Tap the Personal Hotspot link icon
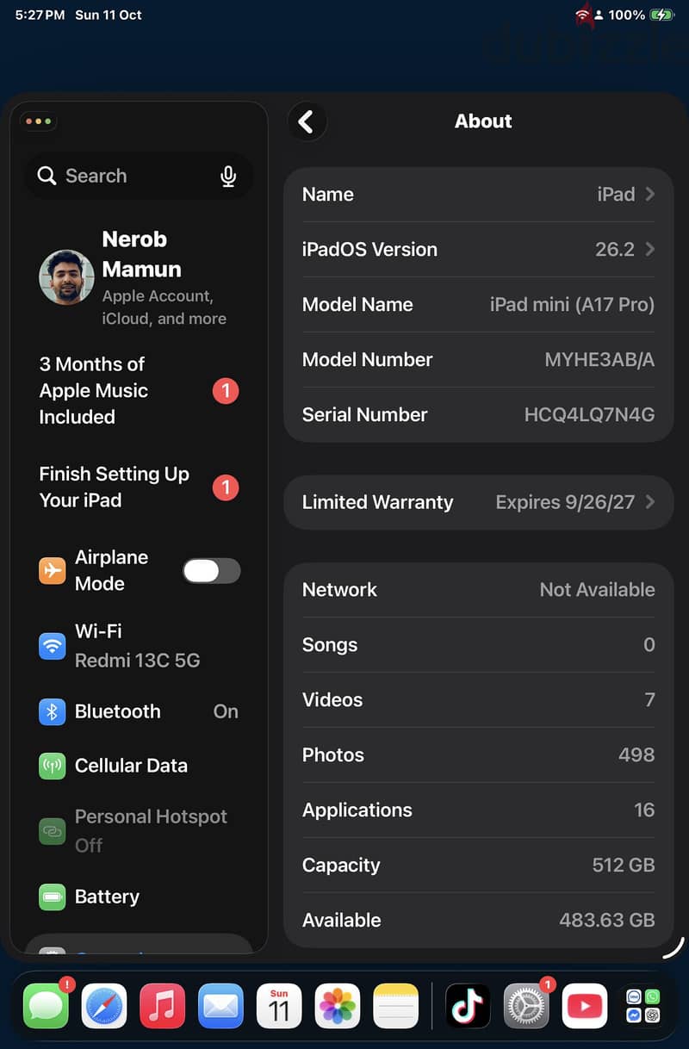This screenshot has height=1049, width=689. point(53,831)
